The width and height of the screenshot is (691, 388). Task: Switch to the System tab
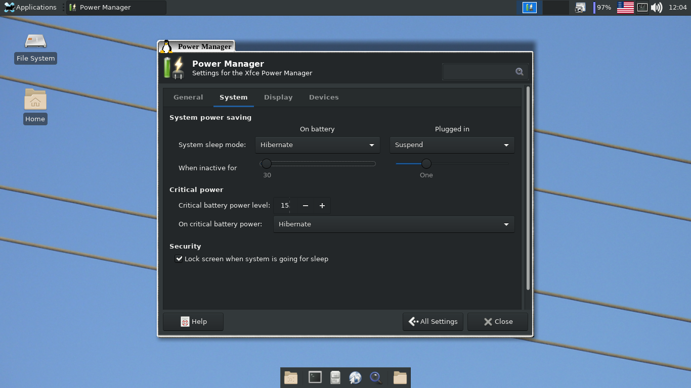point(233,97)
